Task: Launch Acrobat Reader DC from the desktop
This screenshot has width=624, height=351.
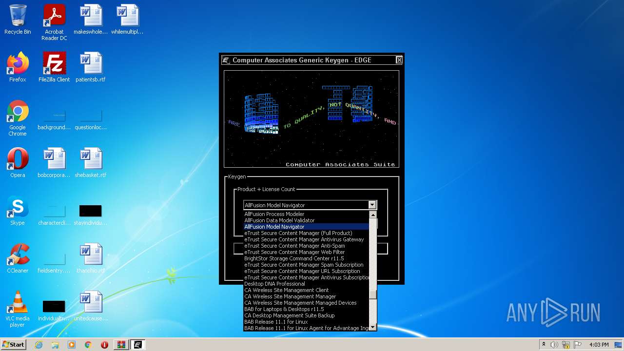Action: click(54, 23)
